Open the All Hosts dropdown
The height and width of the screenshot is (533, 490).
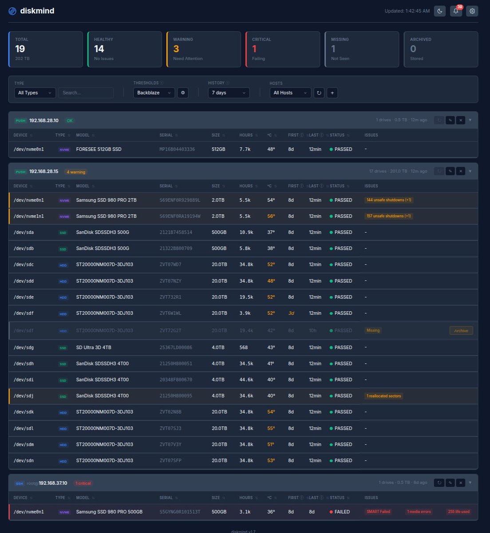290,93
